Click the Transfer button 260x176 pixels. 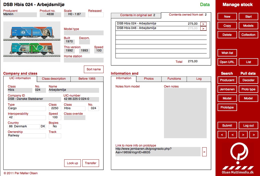pyautogui.click(x=90, y=163)
